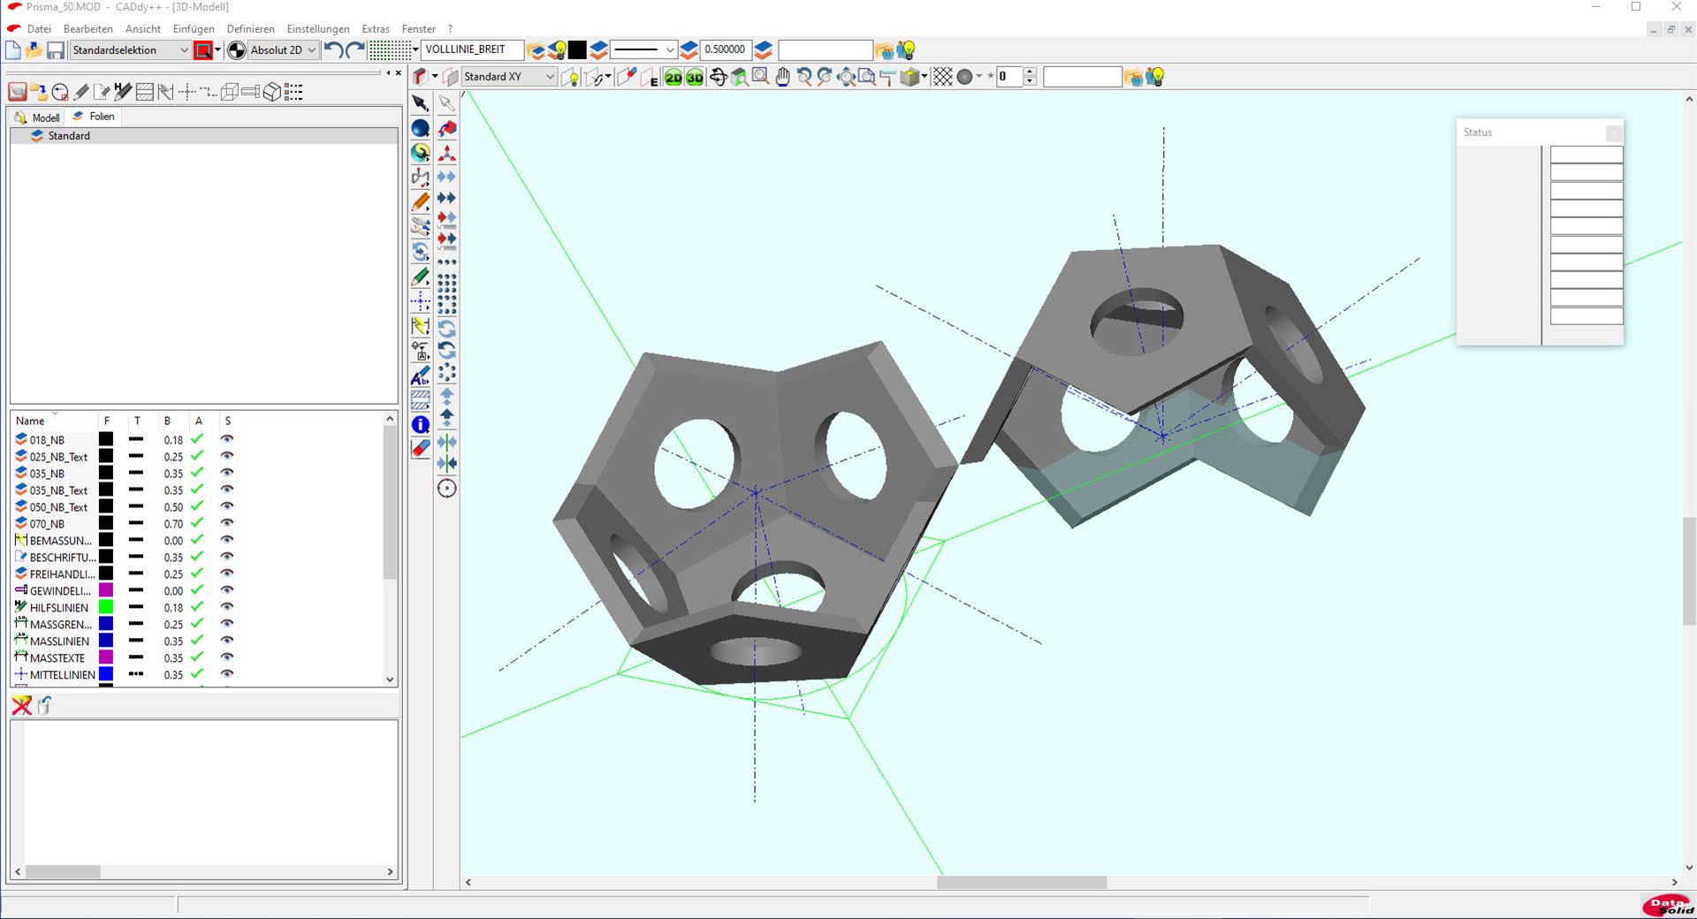Click the open file folder icon
Image resolution: width=1697 pixels, height=919 pixels.
pyautogui.click(x=34, y=50)
